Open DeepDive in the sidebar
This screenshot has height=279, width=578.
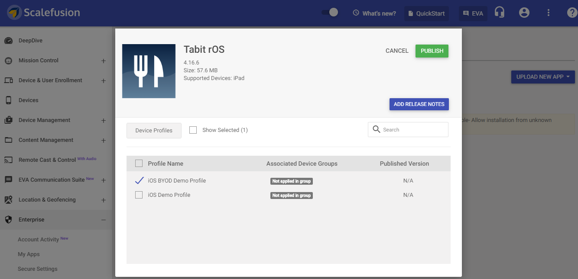coord(30,41)
